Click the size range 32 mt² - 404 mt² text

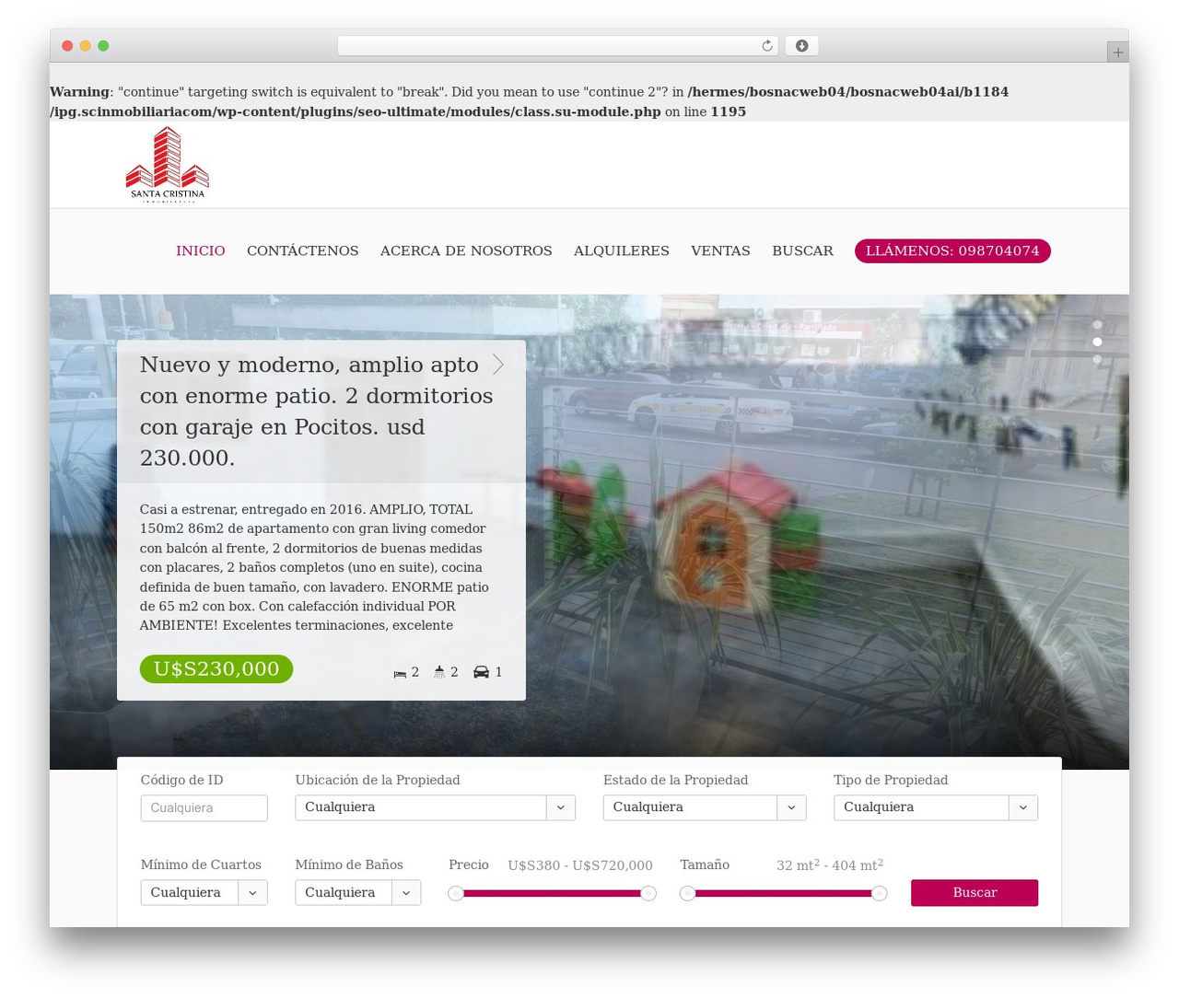830,865
